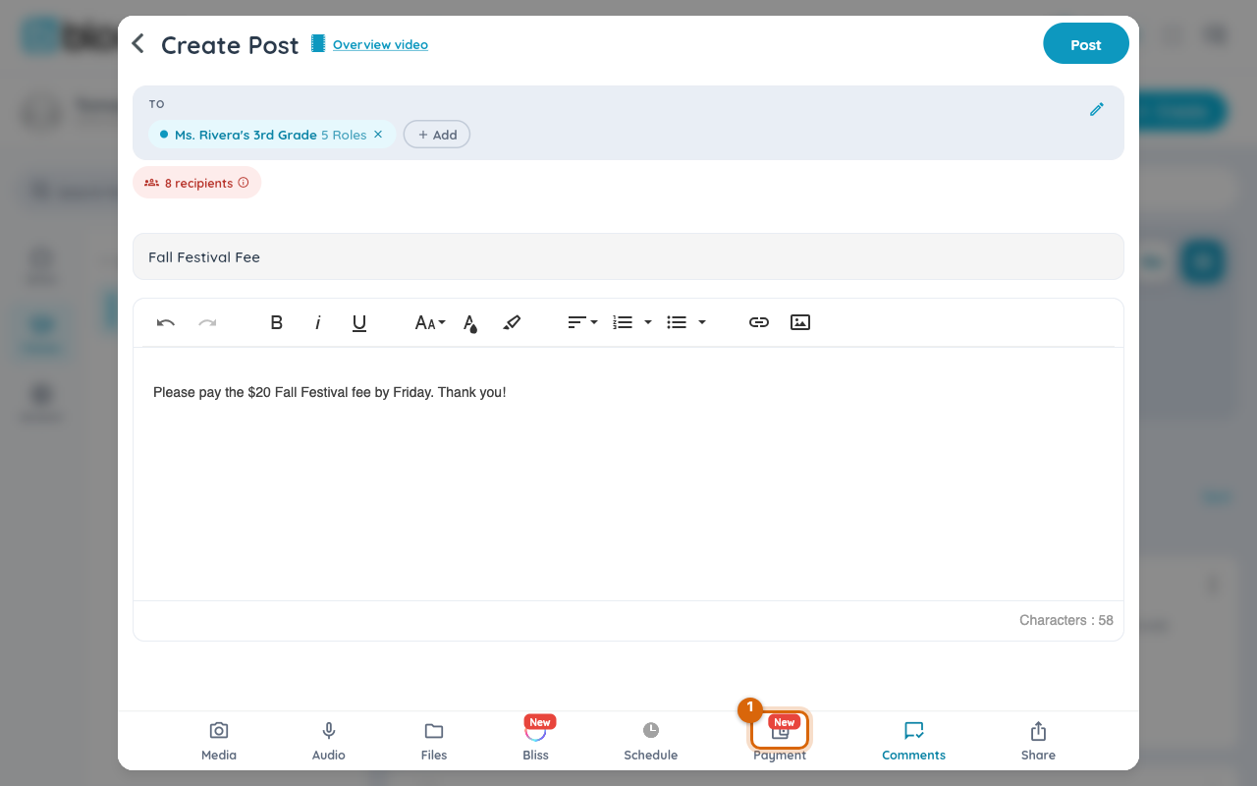Click into the post body text
The height and width of the screenshot is (786, 1257).
coord(330,392)
